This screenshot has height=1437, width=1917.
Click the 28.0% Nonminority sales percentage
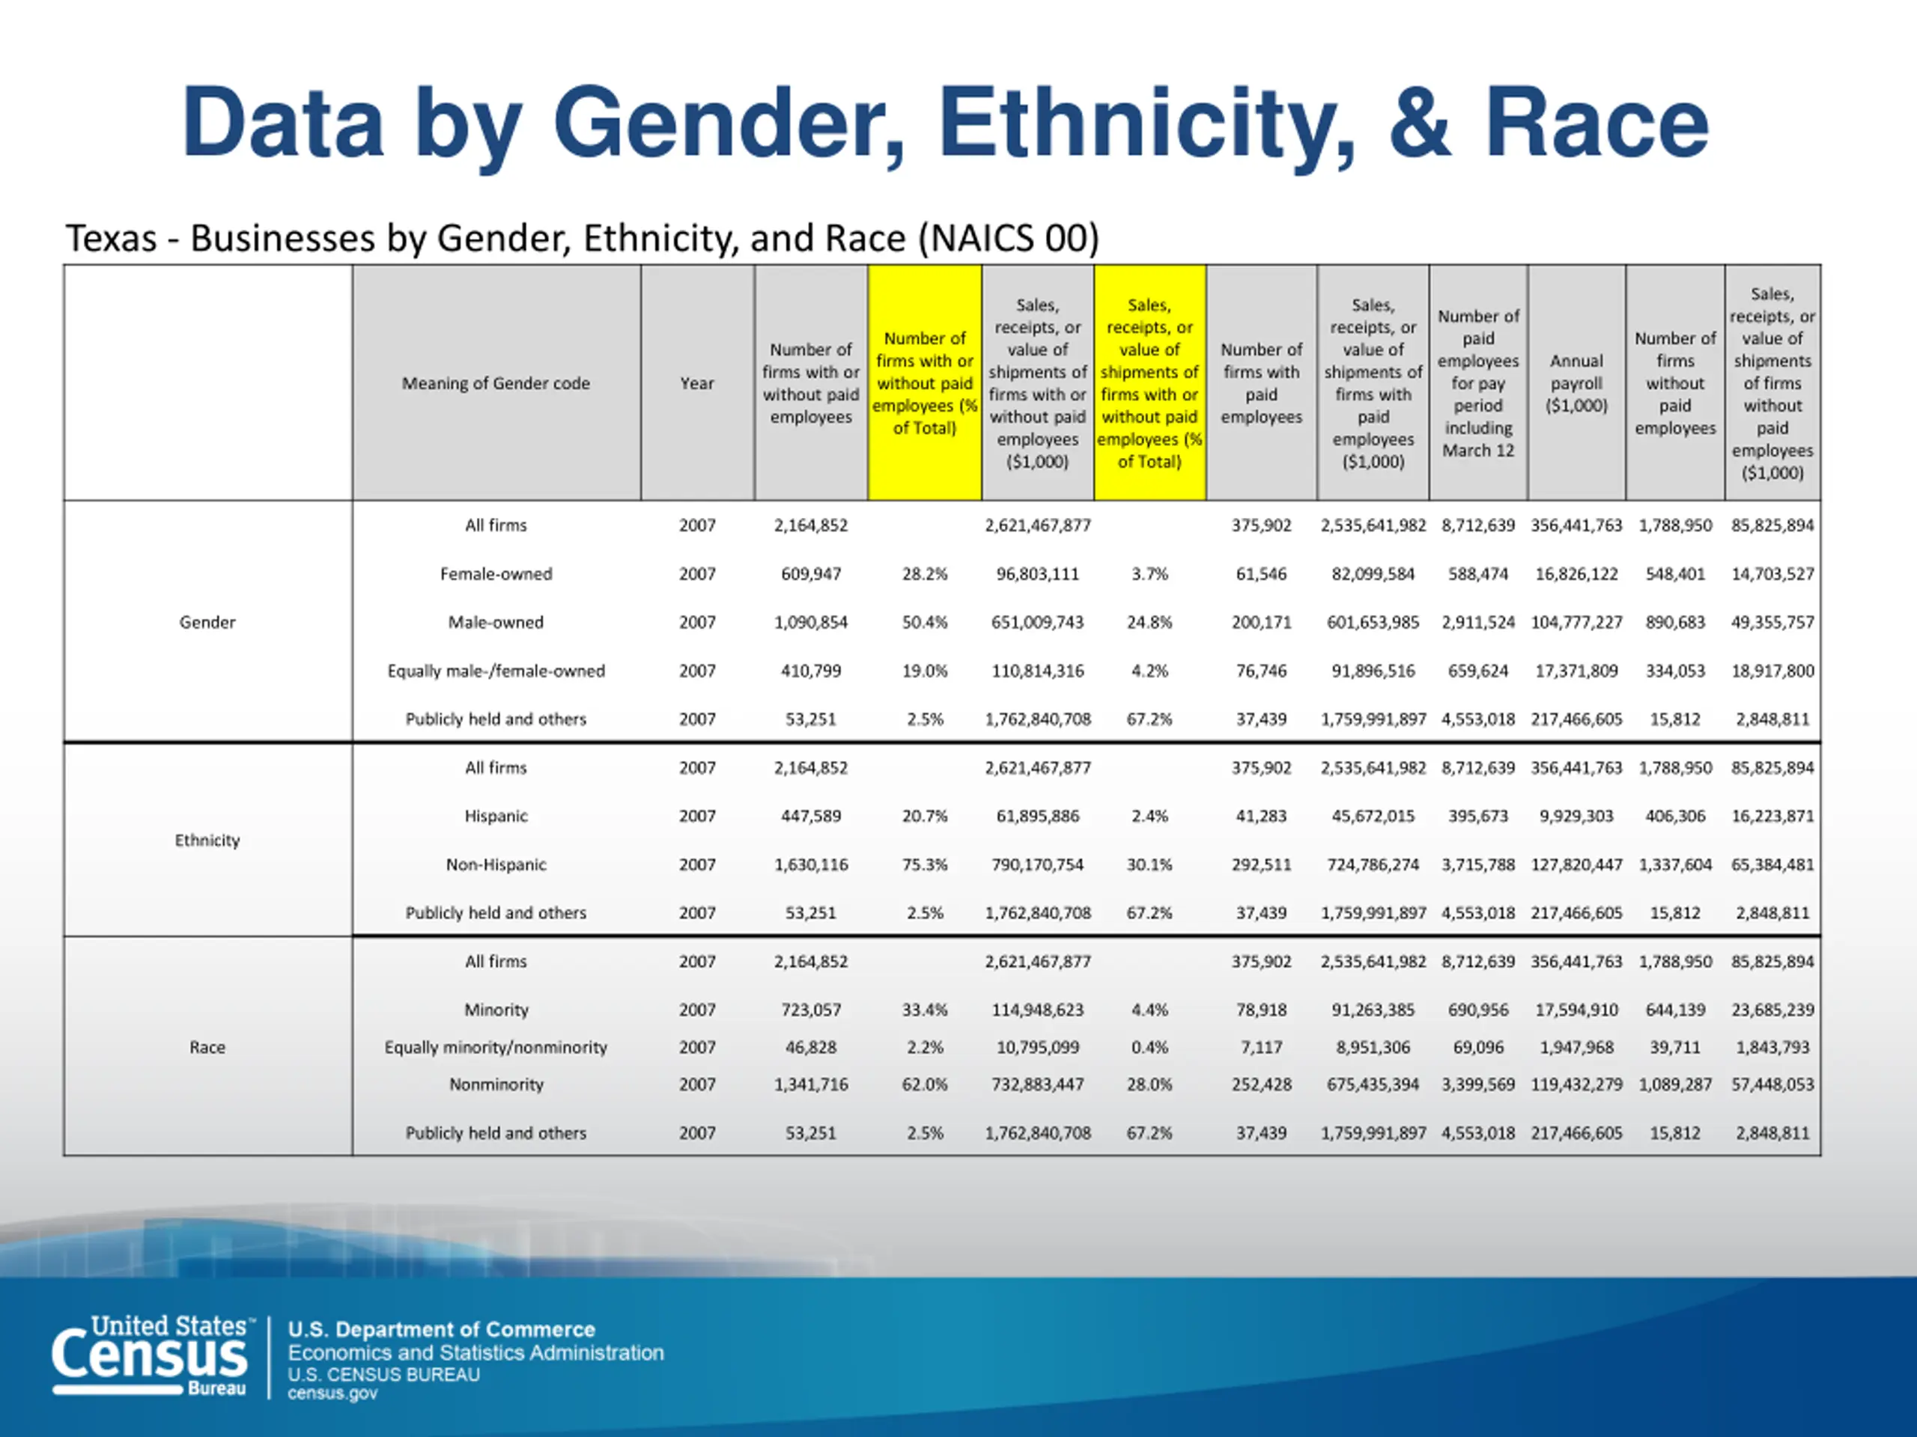pyautogui.click(x=1149, y=1084)
